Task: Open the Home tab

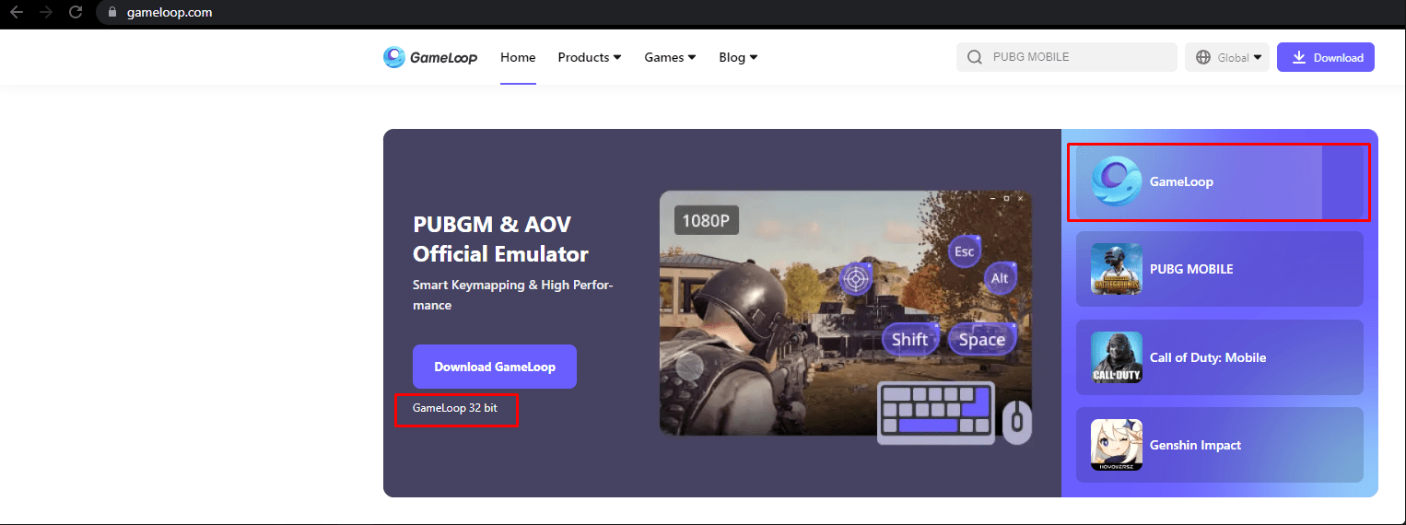Action: coord(518,57)
